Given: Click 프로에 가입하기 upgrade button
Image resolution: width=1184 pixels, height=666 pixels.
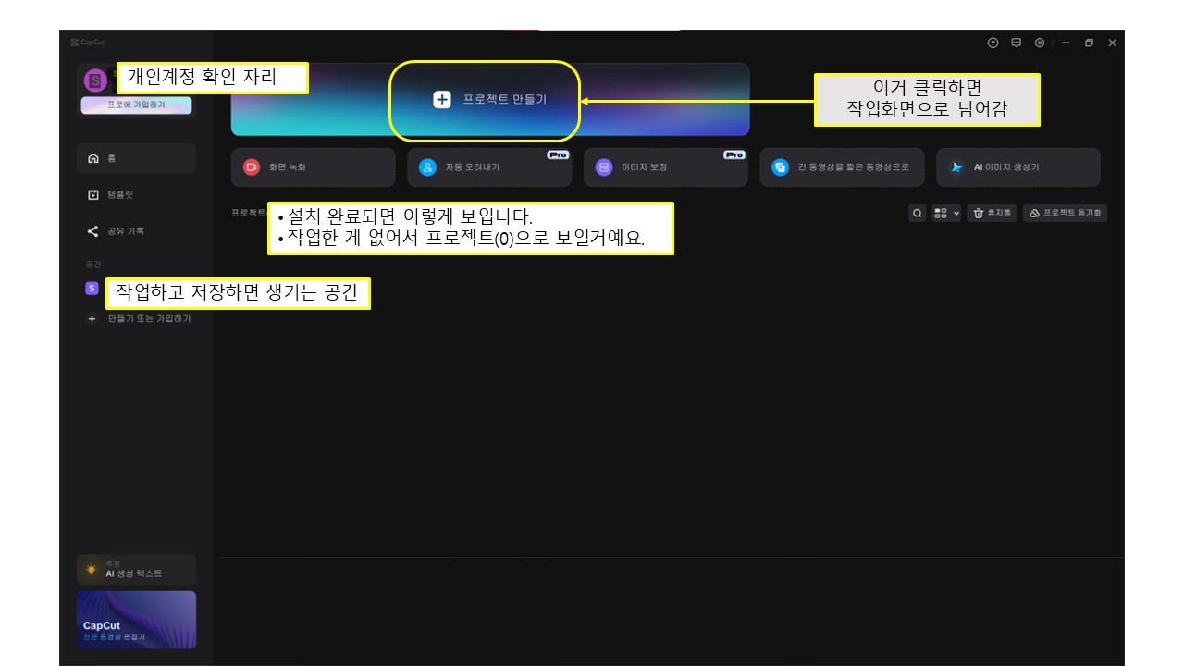Looking at the screenshot, I should tap(136, 106).
